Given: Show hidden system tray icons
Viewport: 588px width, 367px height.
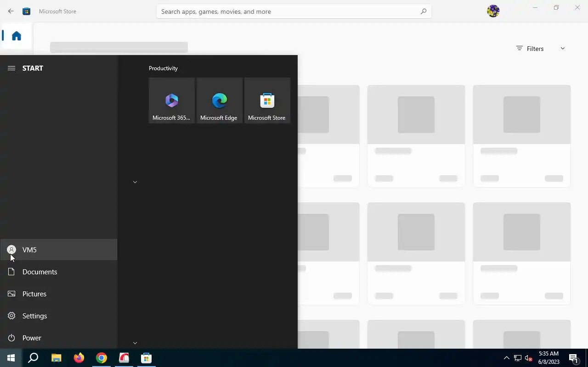Looking at the screenshot, I should 506,358.
